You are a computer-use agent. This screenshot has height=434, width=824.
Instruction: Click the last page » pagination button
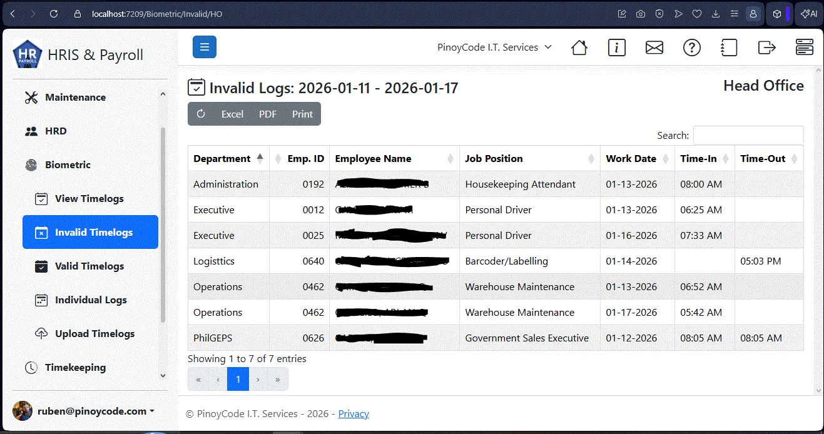click(278, 379)
